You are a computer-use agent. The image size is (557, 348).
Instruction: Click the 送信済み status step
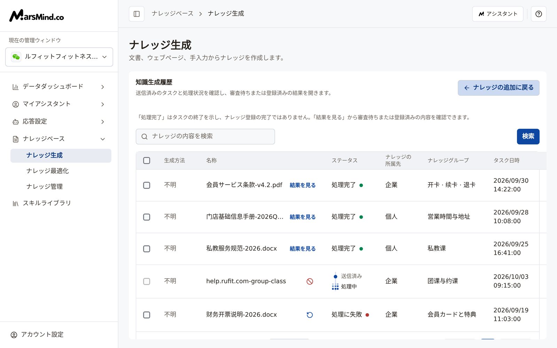[x=351, y=276]
